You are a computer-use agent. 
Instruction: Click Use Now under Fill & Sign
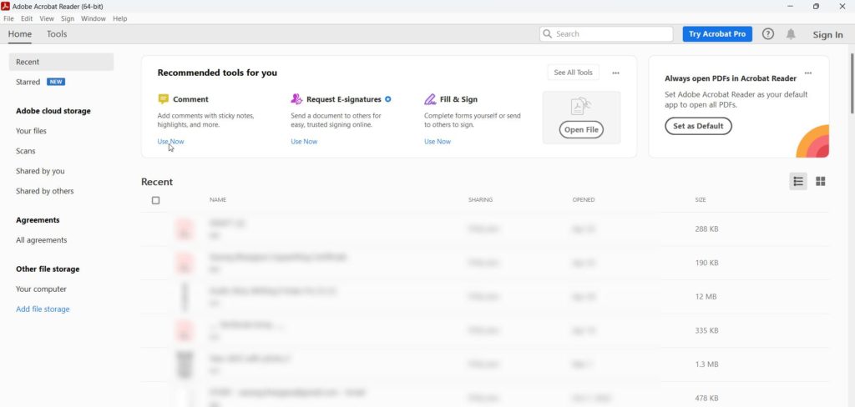click(x=438, y=142)
